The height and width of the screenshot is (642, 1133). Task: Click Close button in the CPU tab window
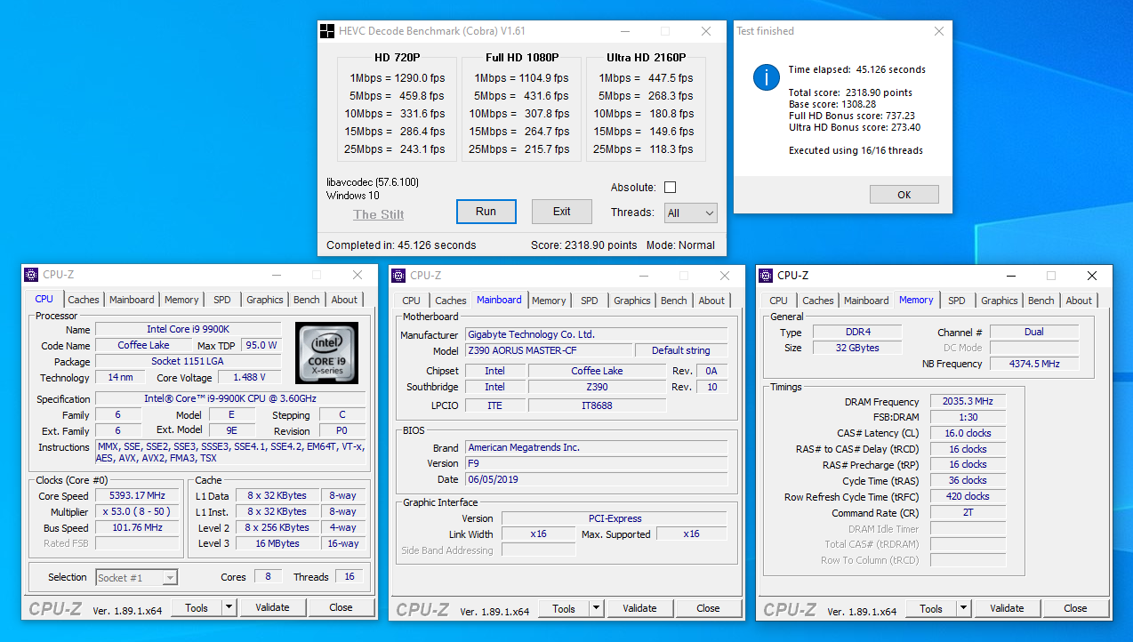(341, 607)
